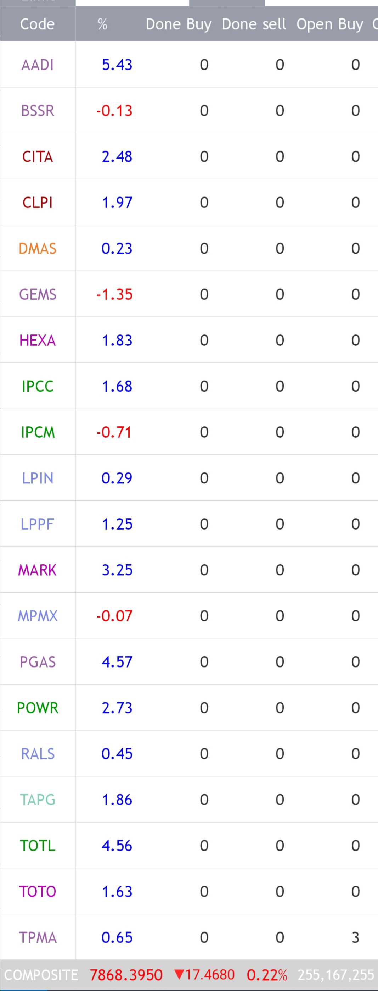Tap the COMPOSITE index label

pyautogui.click(x=41, y=975)
